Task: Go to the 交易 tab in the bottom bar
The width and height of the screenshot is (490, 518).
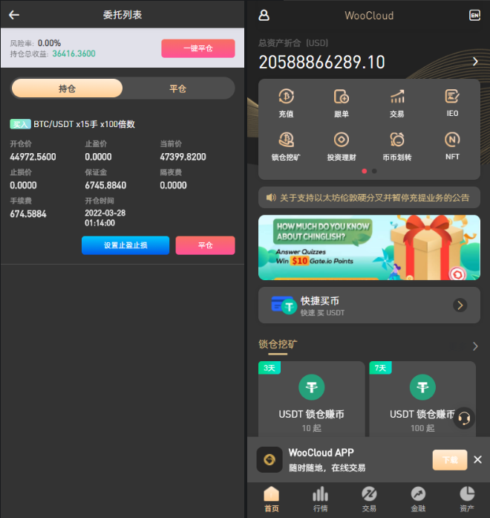Action: pos(369,499)
